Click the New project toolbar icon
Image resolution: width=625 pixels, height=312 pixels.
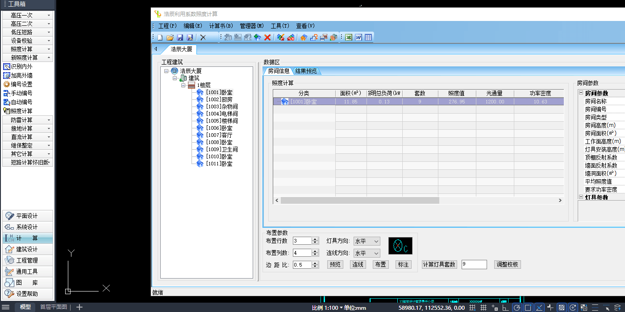[160, 38]
